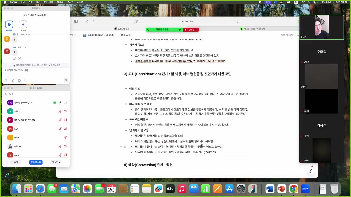Image resolution: width=351 pixels, height=197 pixels.
Task: Toggle admin's microphone mute
Action: coord(60,111)
